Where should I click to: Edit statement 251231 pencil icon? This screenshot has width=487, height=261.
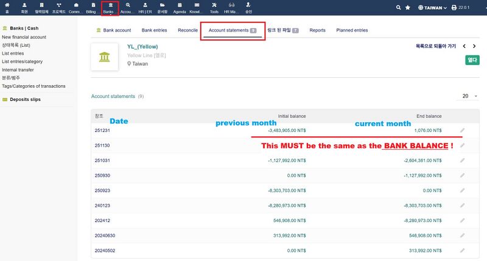click(x=463, y=130)
